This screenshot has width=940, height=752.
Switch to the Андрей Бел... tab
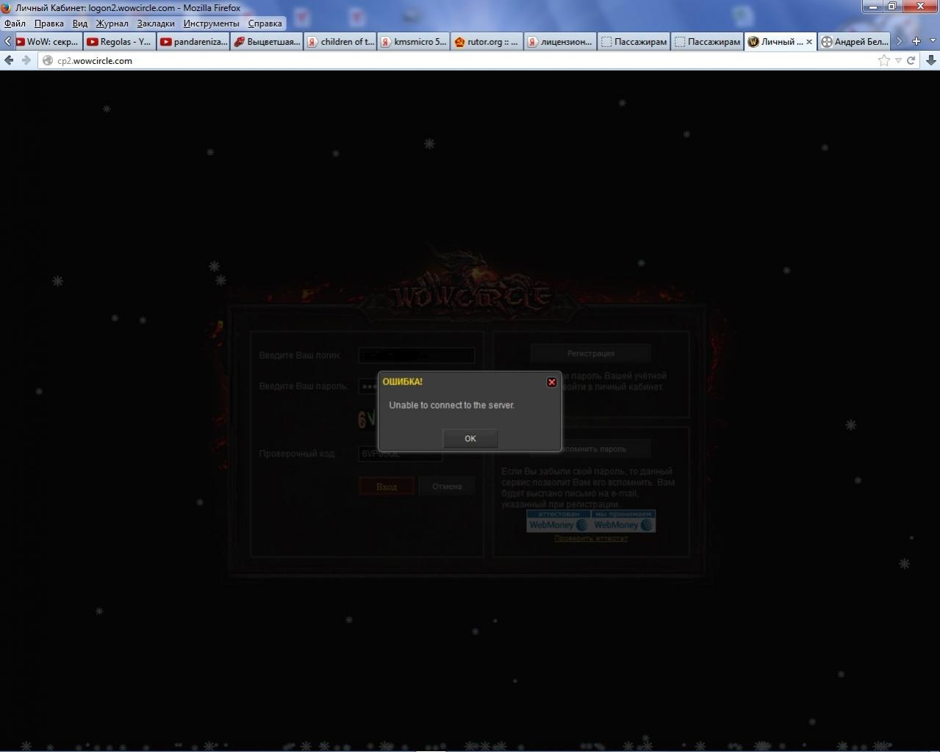(x=854, y=42)
